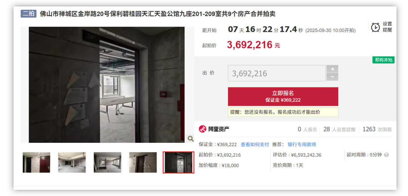Select the fifth highlighted thumbnail

(x=178, y=162)
